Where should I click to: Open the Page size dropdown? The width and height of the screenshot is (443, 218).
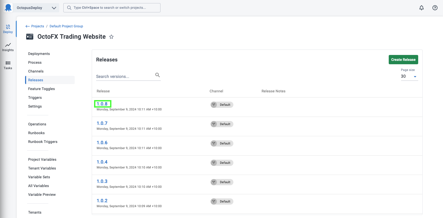pos(409,76)
